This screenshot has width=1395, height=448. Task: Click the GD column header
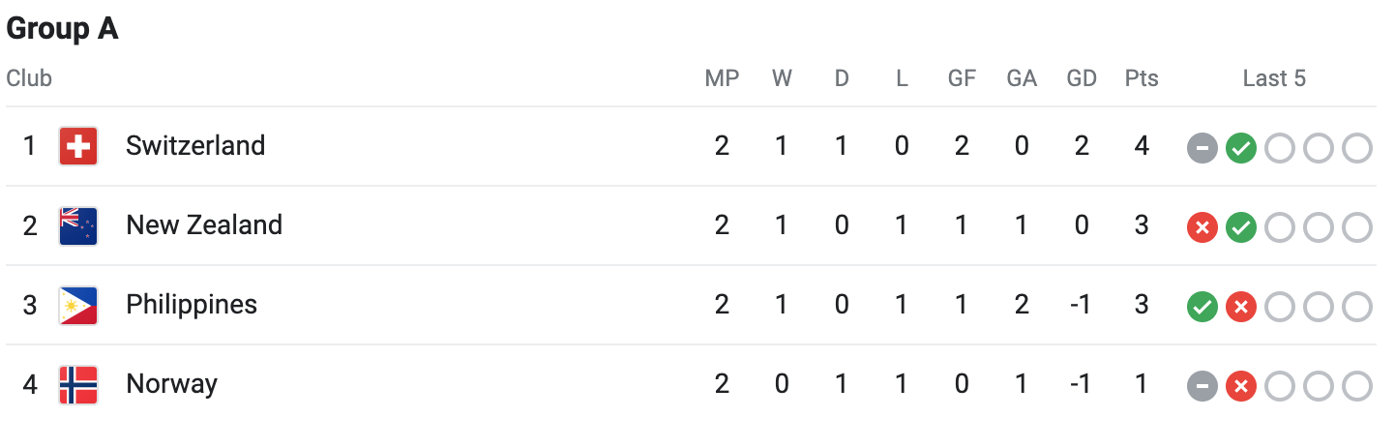point(1082,78)
